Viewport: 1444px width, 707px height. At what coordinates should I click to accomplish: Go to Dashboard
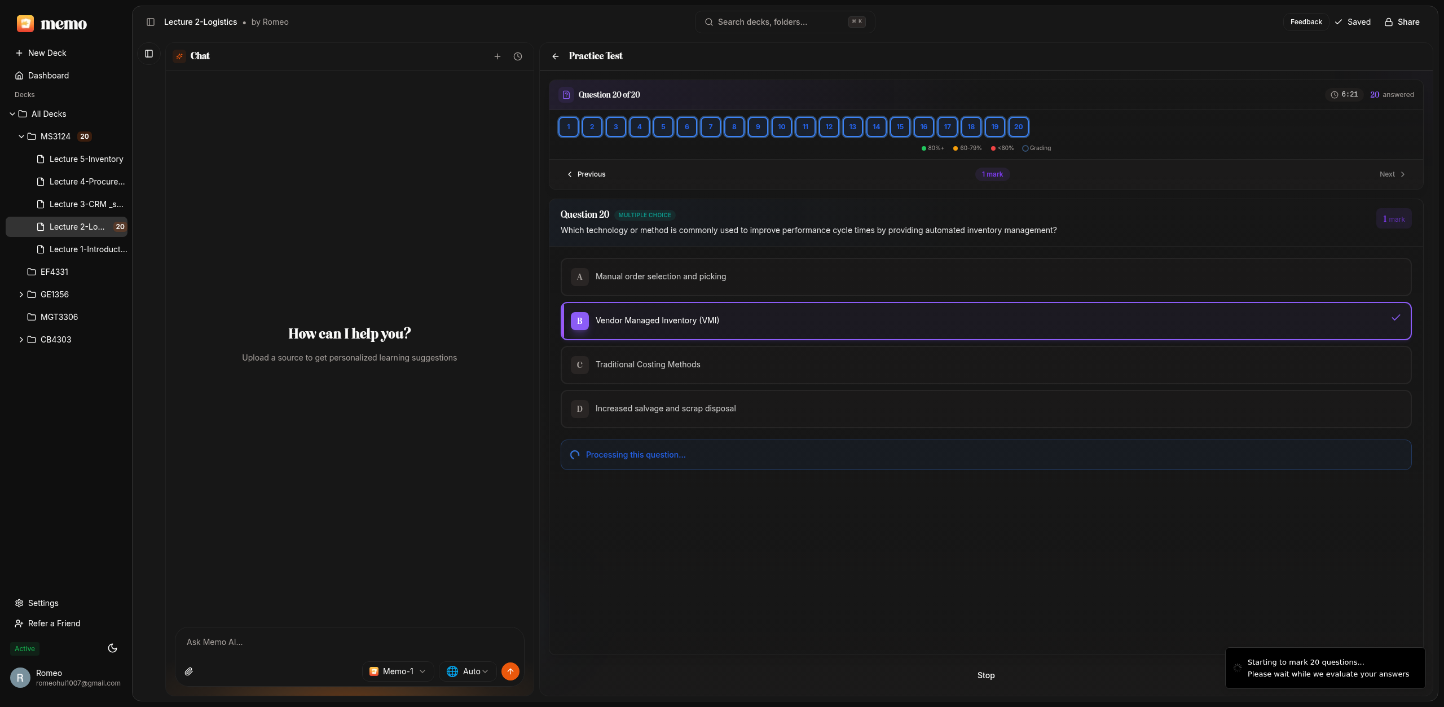pyautogui.click(x=48, y=76)
